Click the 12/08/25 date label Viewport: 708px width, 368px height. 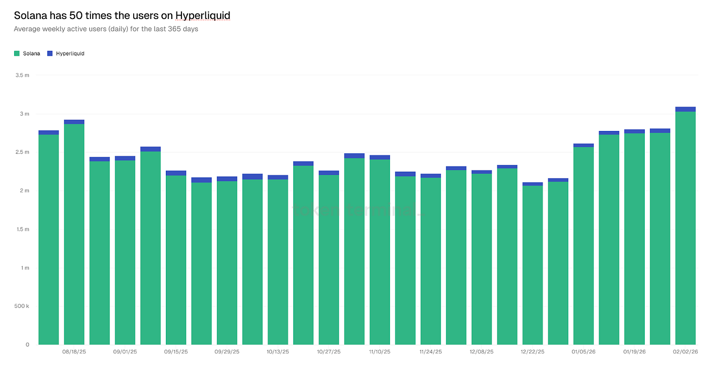click(481, 351)
